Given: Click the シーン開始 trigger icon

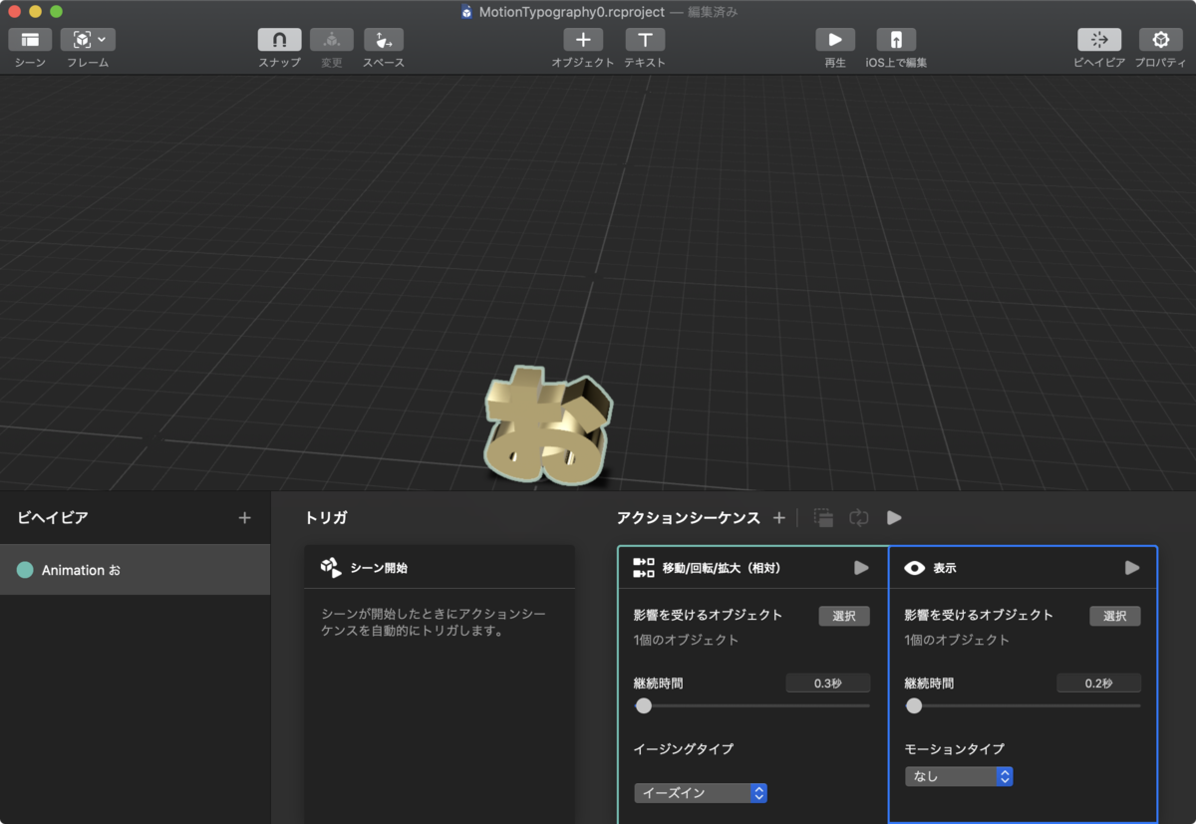Looking at the screenshot, I should 331,568.
